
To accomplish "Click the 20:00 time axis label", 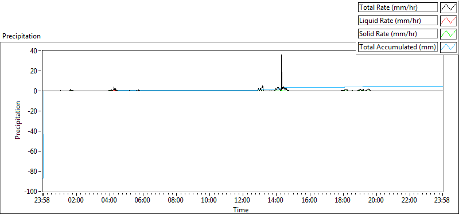I will 376,201.
